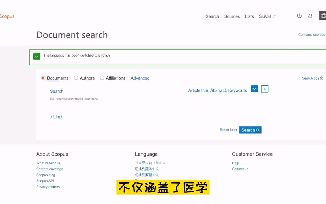Expand the Limit section
Screen dimensions: 326x204
point(56,117)
